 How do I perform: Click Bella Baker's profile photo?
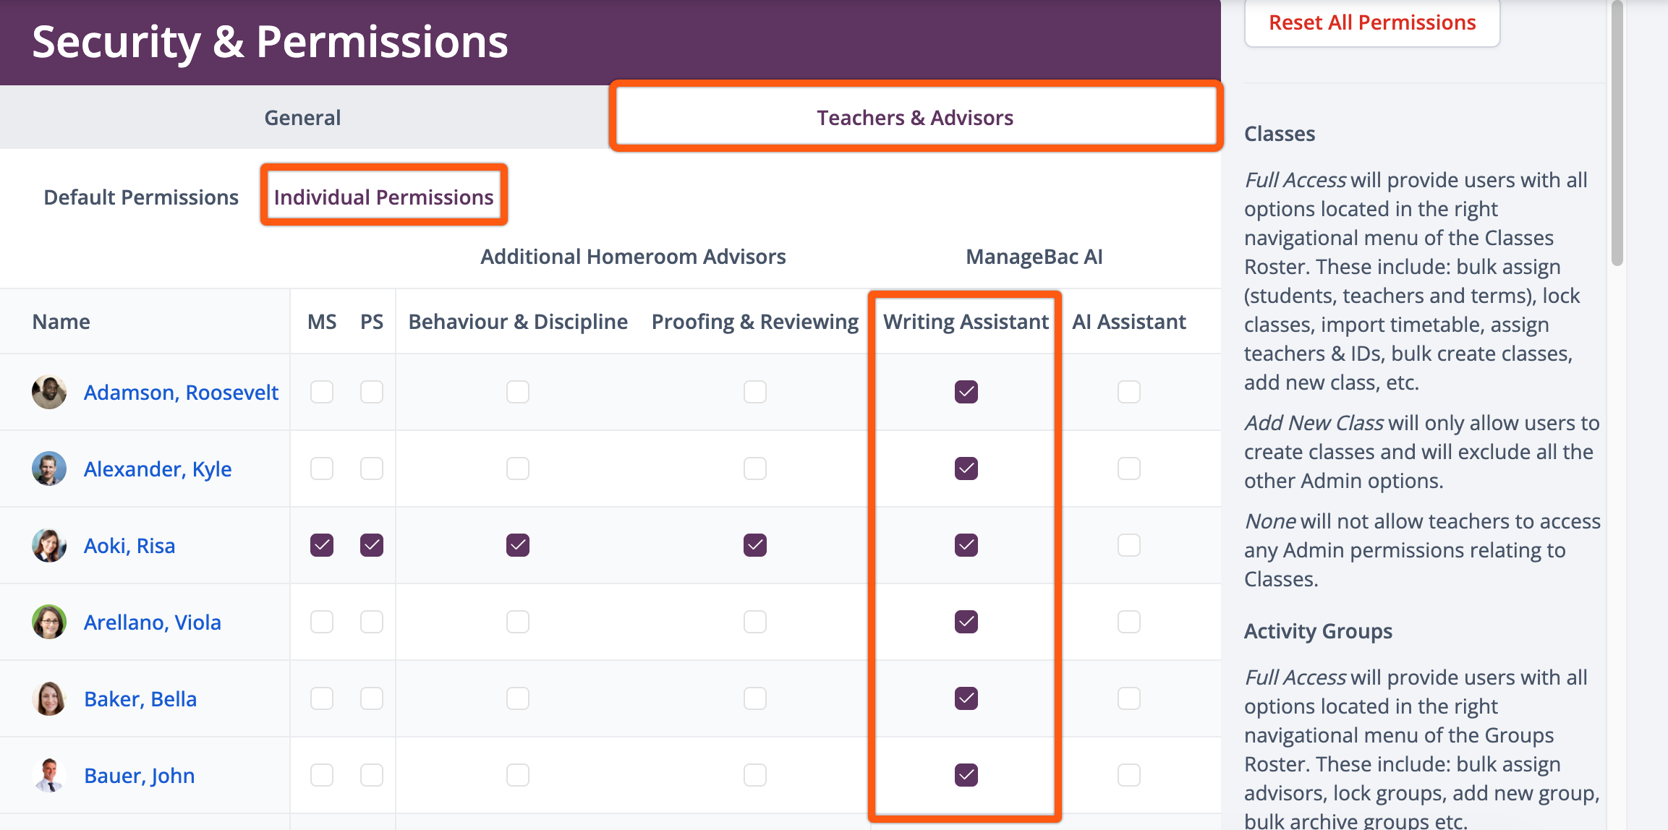[49, 698]
